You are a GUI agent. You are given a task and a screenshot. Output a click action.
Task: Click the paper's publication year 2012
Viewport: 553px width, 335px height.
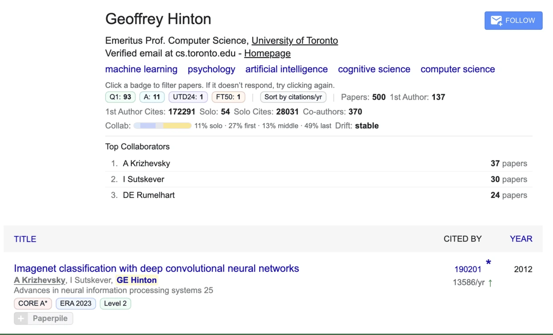tap(523, 269)
